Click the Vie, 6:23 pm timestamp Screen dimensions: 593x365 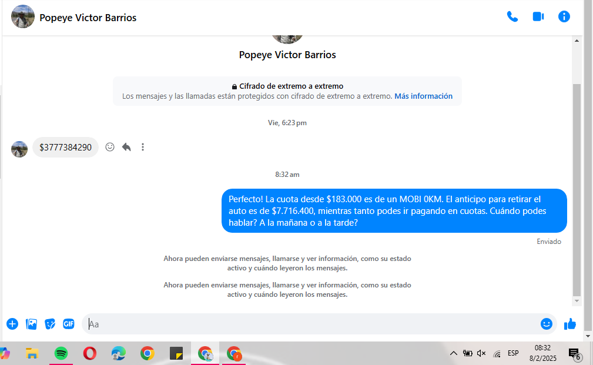click(x=287, y=123)
